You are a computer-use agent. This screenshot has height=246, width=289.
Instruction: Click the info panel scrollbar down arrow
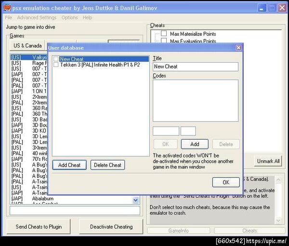click(278, 220)
